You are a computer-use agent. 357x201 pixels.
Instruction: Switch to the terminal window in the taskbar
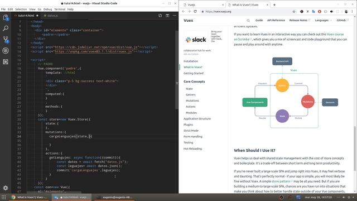(114, 197)
